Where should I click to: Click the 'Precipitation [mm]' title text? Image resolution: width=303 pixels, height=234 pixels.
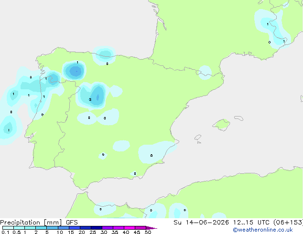[x=31, y=223]
